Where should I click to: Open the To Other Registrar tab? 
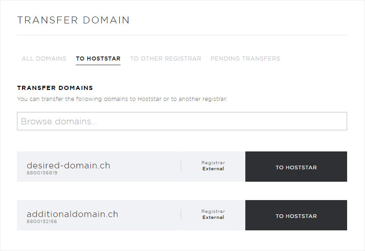(166, 58)
